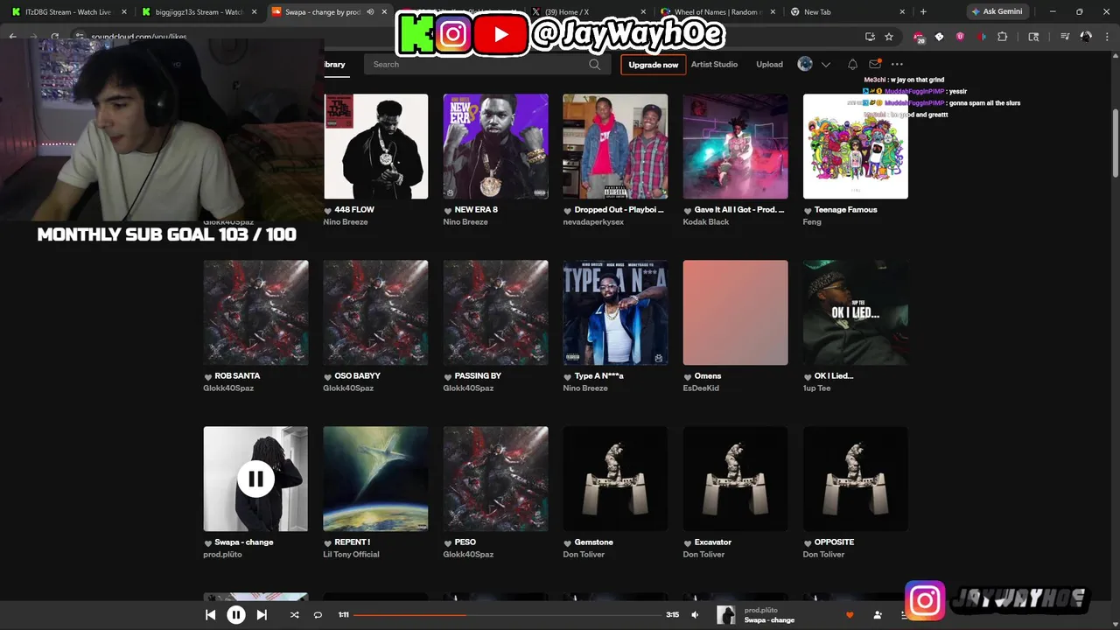
Task: Toggle like heart on OPPOSITE
Action: coord(808,543)
